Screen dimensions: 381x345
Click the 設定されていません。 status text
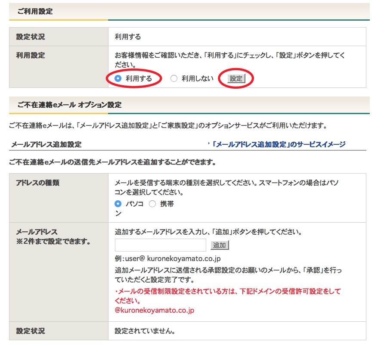(145, 331)
